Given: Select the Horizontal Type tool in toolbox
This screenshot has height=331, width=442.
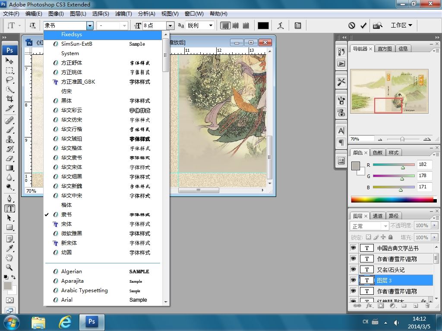Looking at the screenshot, I should coord(9,208).
